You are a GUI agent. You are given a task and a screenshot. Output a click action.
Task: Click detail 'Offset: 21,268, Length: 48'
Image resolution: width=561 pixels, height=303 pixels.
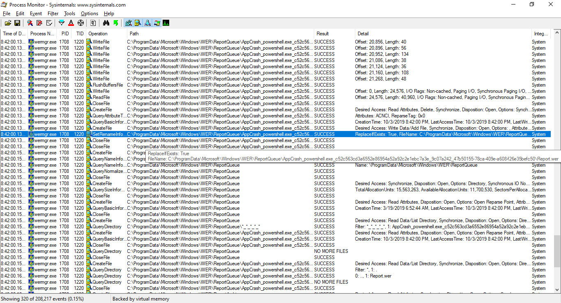click(381, 79)
